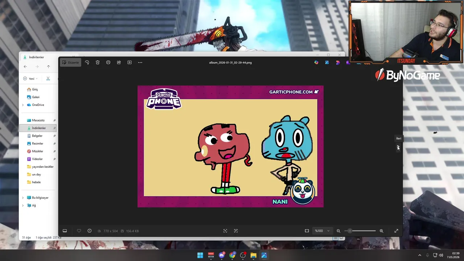Viewport: 464px width, 261px height.
Task: Open Masaüstü in Explorer sidebar
Action: coord(38,120)
